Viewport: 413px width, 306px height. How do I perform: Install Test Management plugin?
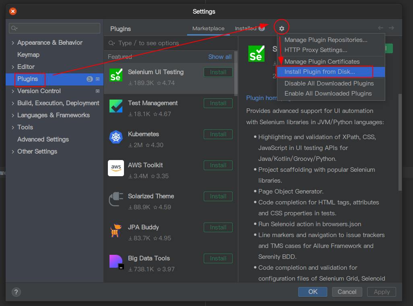tap(218, 103)
